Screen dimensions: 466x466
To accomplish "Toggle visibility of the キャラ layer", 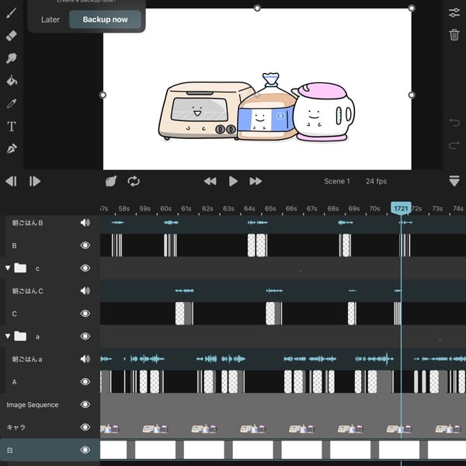I will coord(85,427).
